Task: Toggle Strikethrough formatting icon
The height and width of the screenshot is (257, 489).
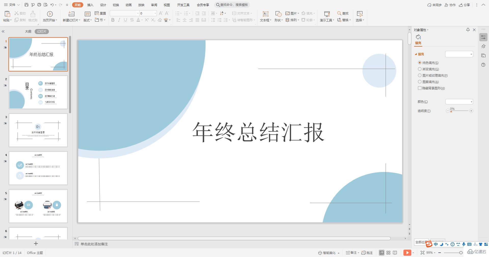Action: pyautogui.click(x=132, y=20)
